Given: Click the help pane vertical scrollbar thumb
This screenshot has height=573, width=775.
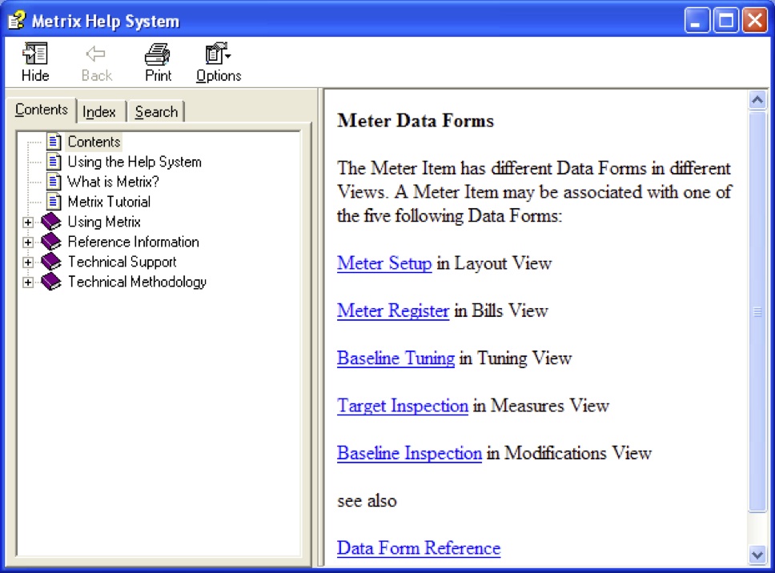Looking at the screenshot, I should coord(757,312).
